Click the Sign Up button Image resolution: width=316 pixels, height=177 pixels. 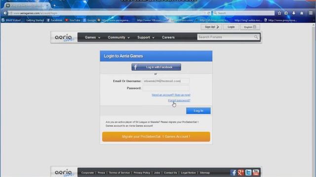(x=211, y=27)
